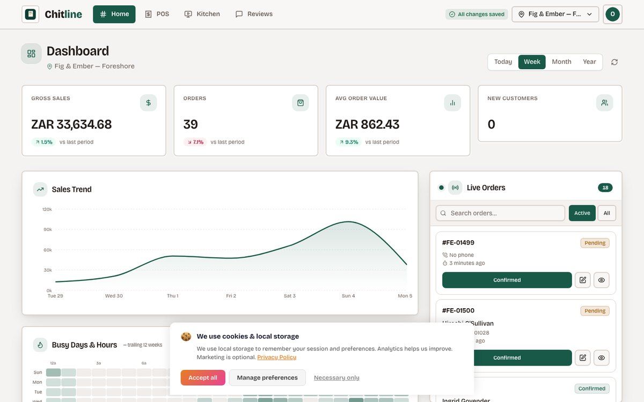The height and width of the screenshot is (402, 644).
Task: Select the Week period
Action: (x=532, y=62)
